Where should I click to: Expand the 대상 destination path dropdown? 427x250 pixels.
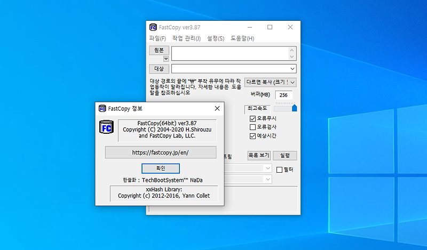coord(292,69)
